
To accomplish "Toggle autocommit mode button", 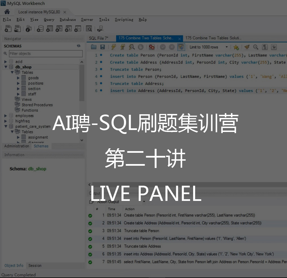I will (181, 47).
